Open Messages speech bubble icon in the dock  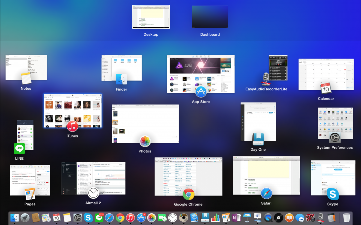[x=300, y=218]
